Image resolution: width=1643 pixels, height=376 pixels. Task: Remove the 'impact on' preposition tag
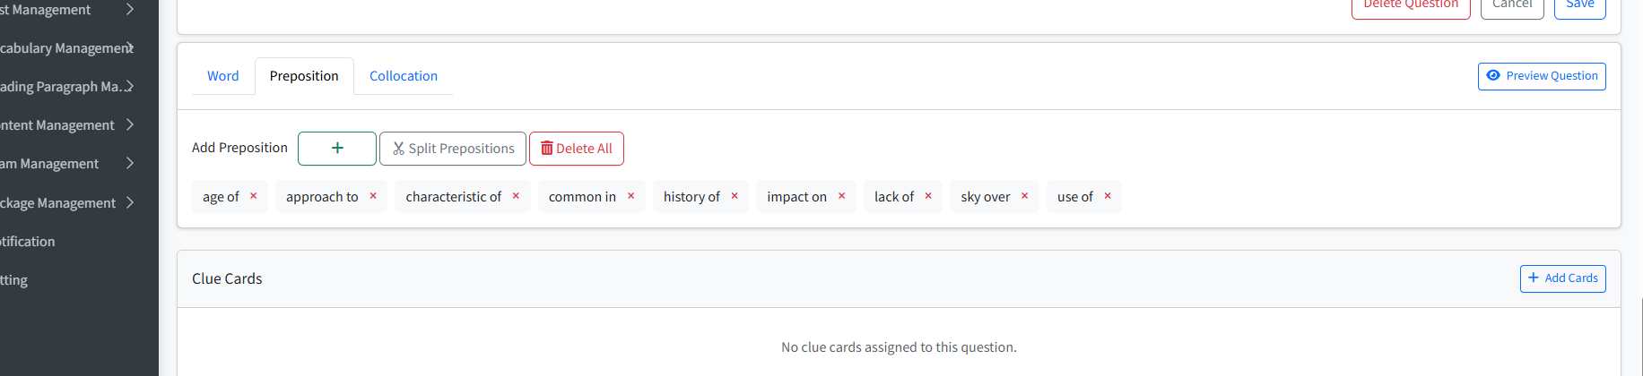(x=841, y=196)
